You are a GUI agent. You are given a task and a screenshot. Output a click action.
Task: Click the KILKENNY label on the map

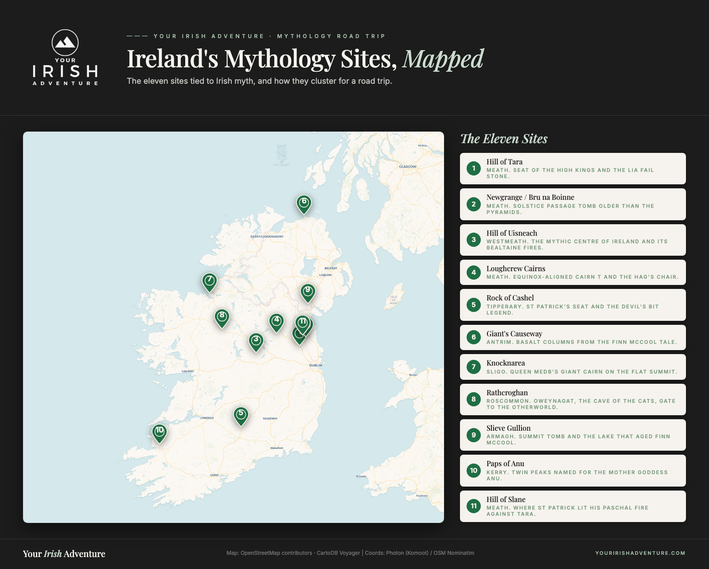tap(270, 418)
